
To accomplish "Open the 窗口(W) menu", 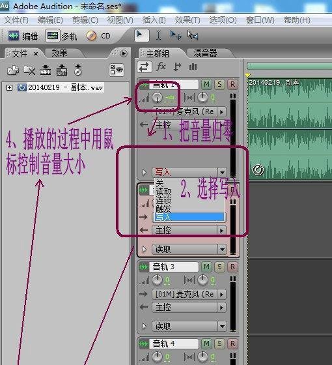I will [260, 20].
